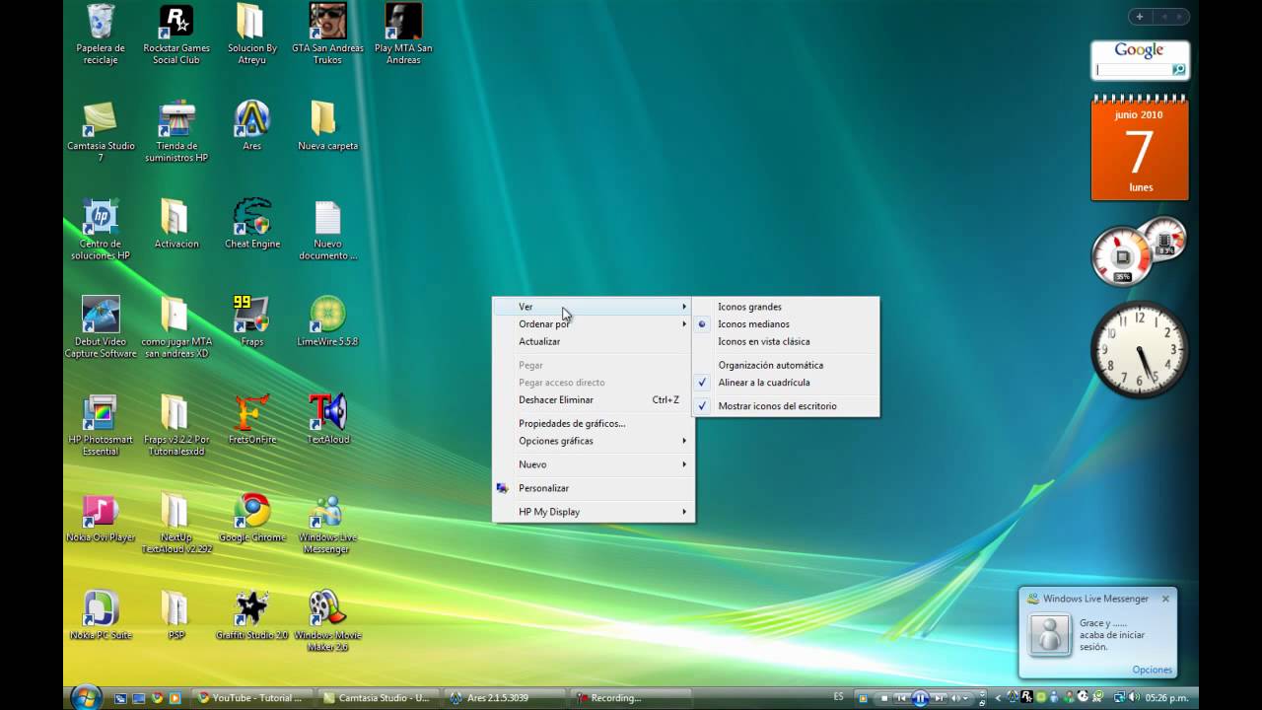Select Debut Video Capture Software icon

[x=101, y=326]
